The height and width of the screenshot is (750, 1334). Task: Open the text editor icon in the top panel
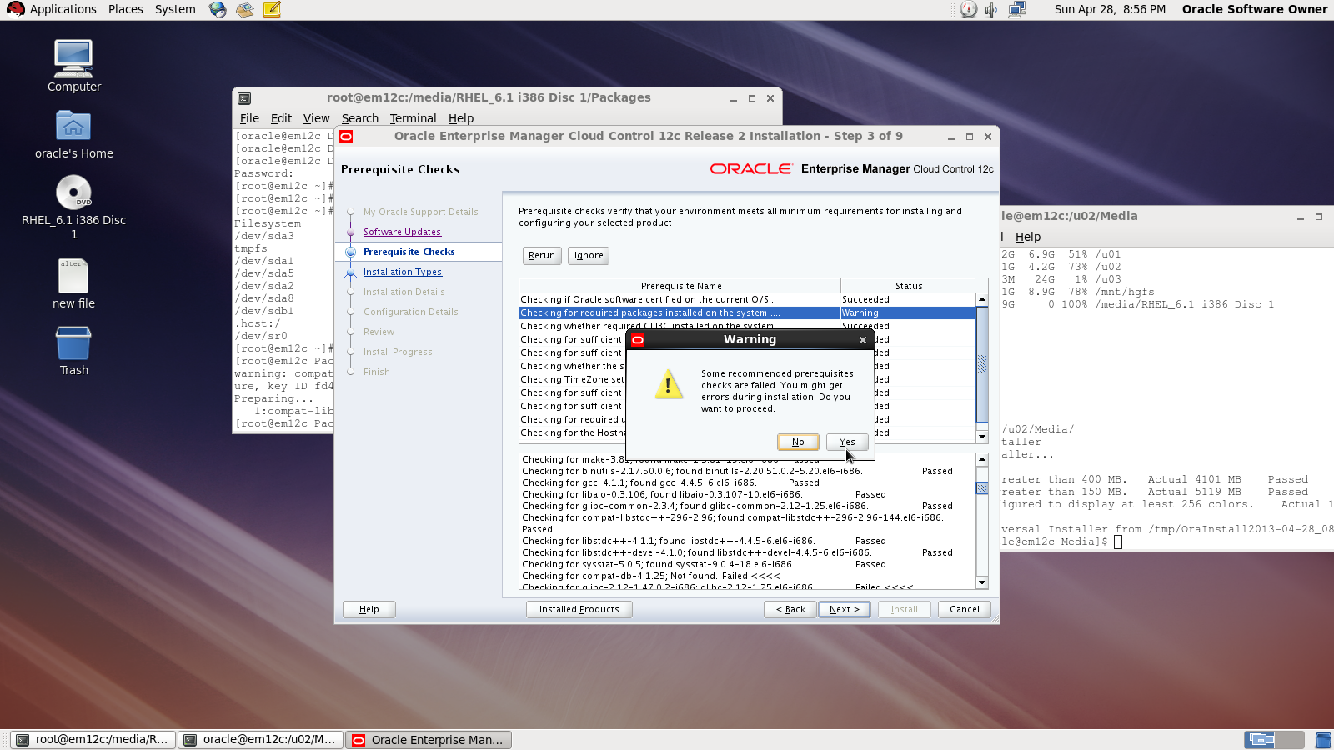(x=271, y=10)
